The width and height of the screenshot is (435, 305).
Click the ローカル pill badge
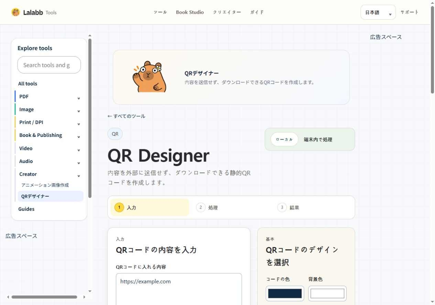click(284, 139)
